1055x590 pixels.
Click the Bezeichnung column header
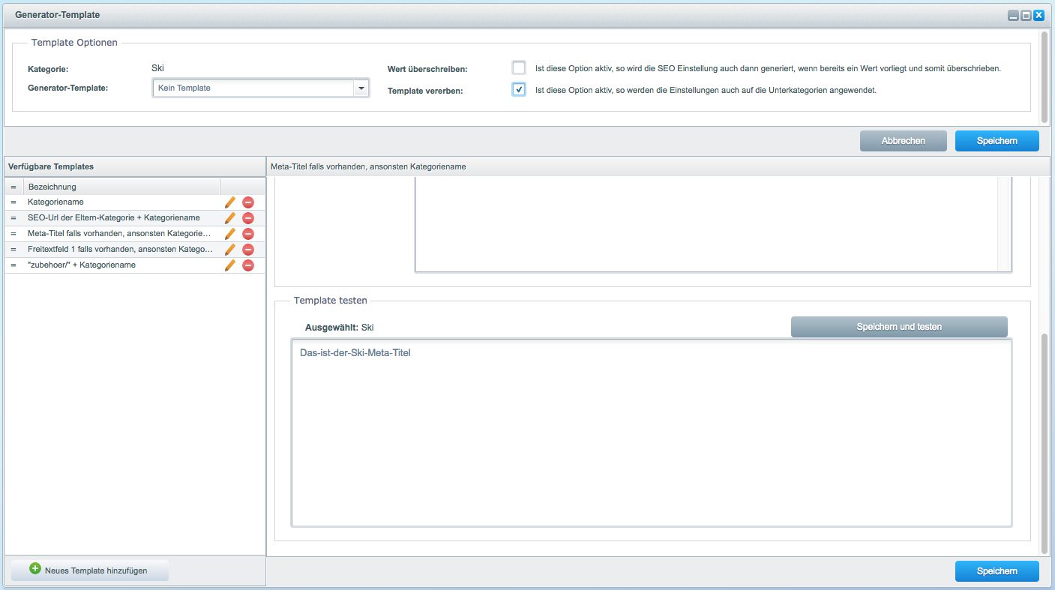pos(121,187)
